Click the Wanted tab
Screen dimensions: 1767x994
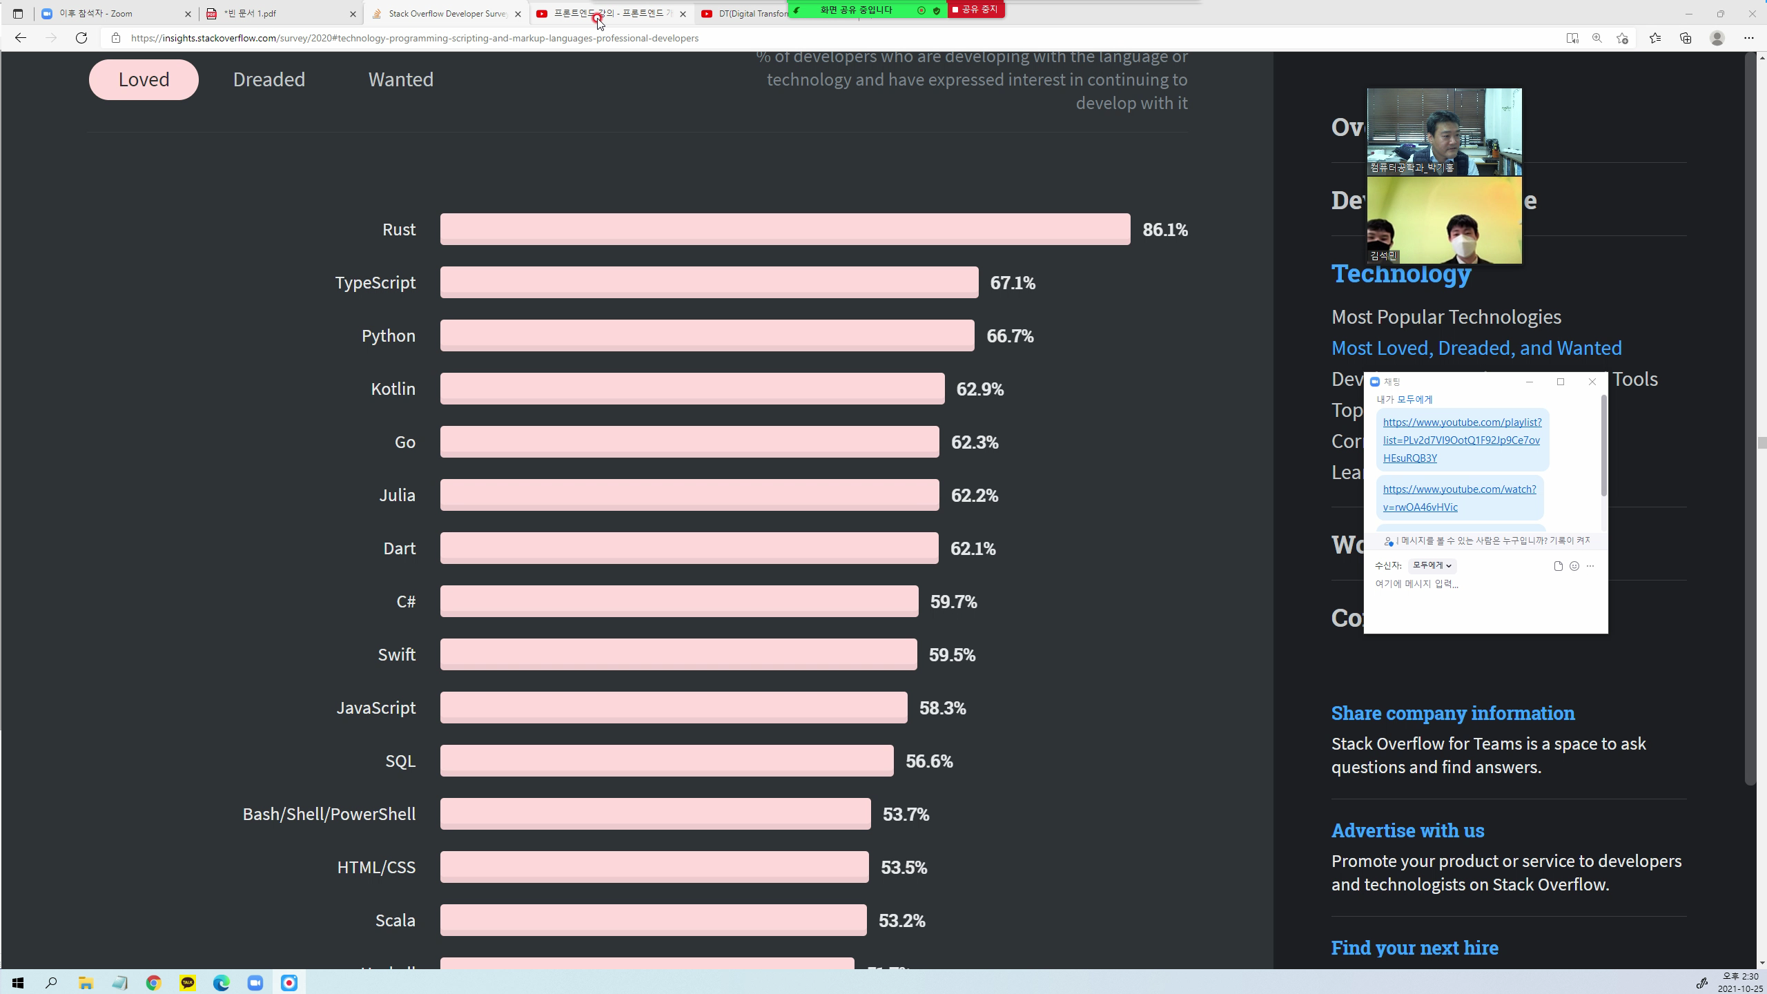point(399,79)
